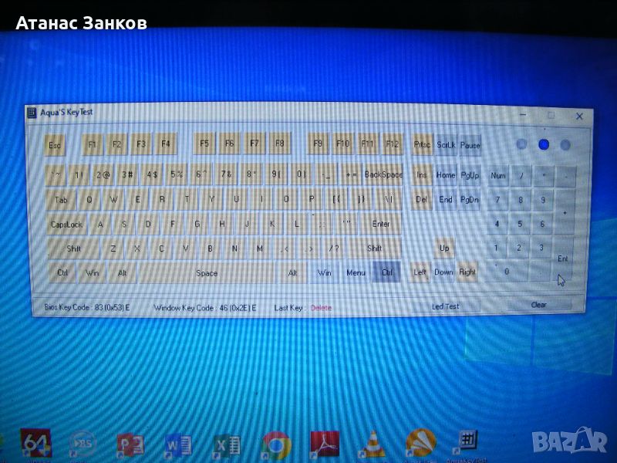
Task: Click the Up arrow key tile
Action: click(x=444, y=248)
